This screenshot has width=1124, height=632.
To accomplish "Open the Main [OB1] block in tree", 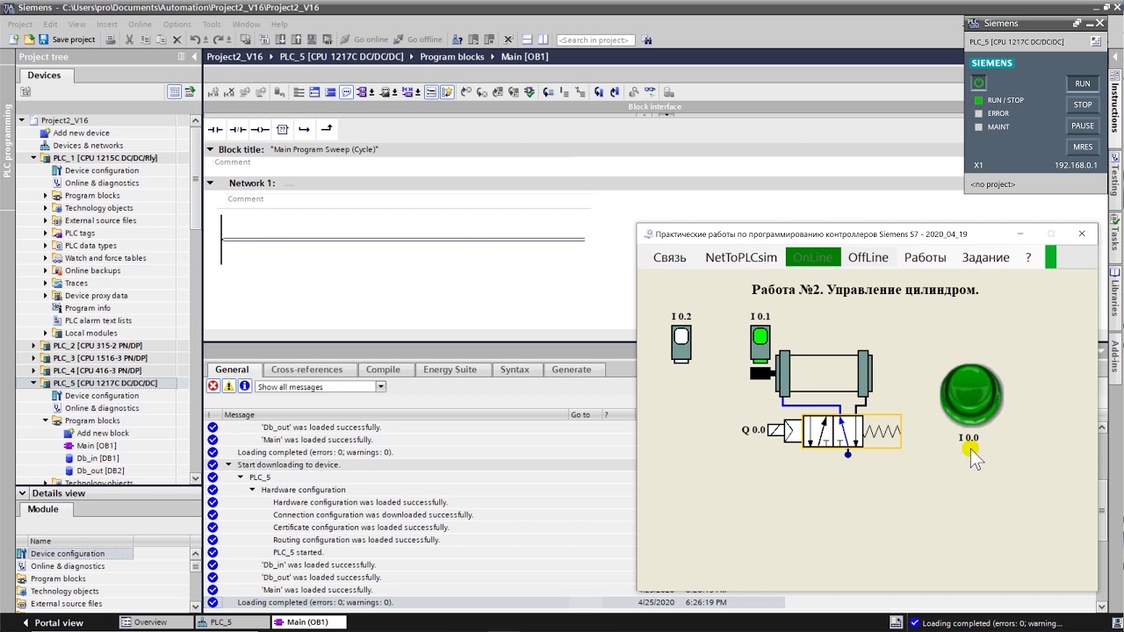I will pos(96,445).
